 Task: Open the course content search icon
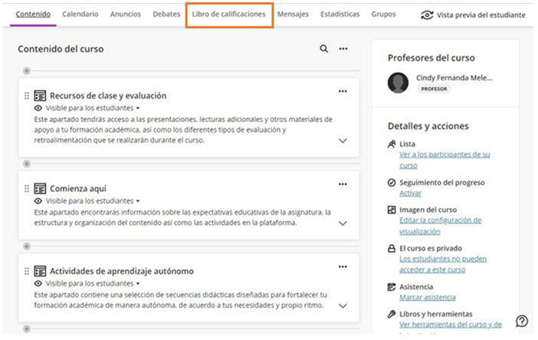[323, 49]
